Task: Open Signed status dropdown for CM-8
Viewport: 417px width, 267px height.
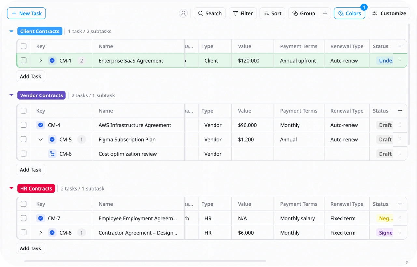Action: [385, 233]
